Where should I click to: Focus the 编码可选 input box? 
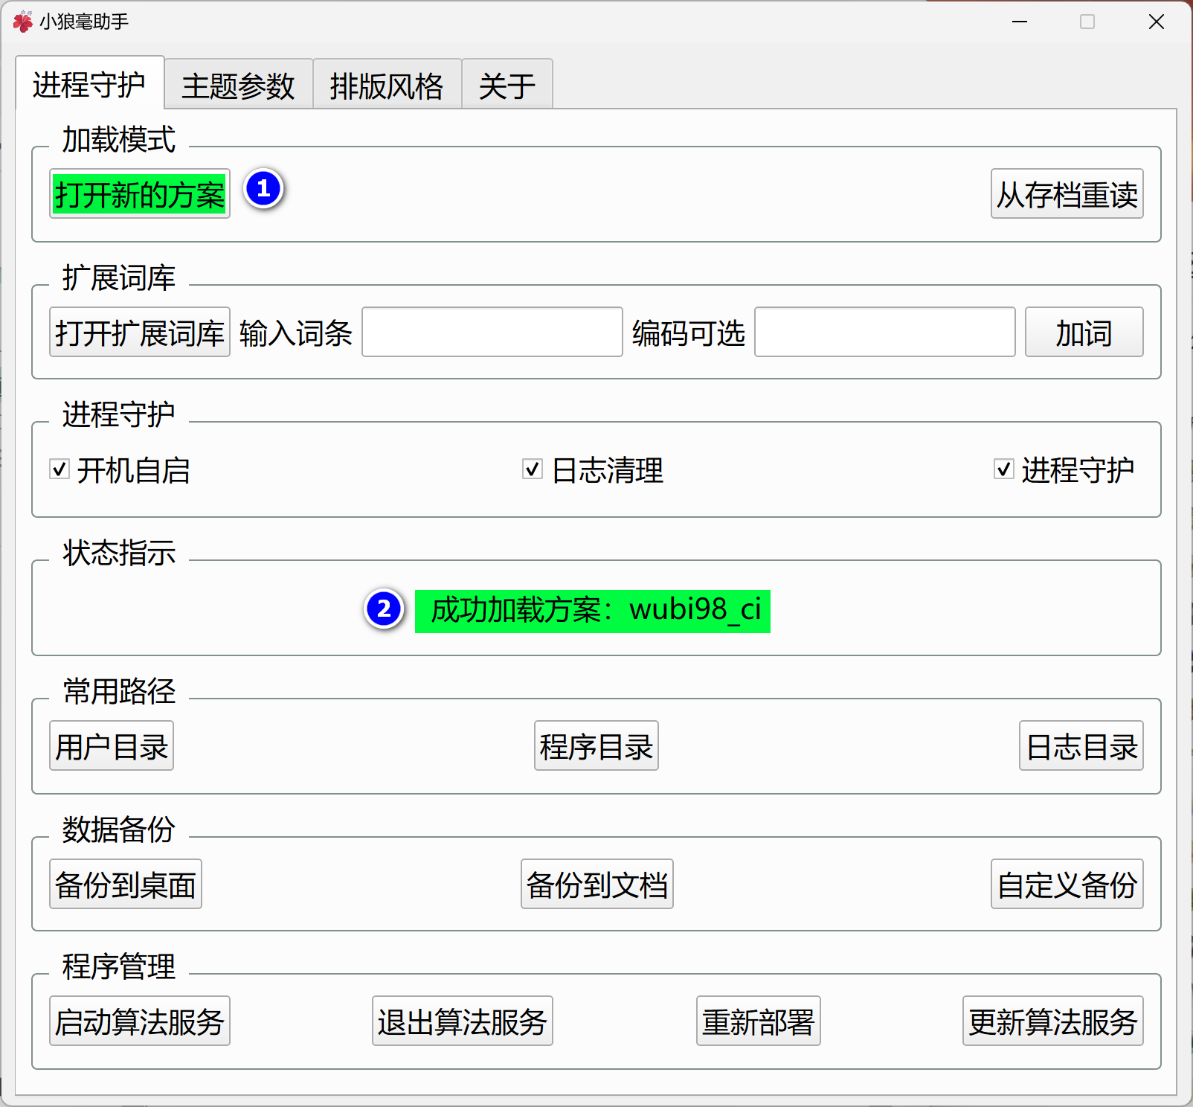(884, 333)
